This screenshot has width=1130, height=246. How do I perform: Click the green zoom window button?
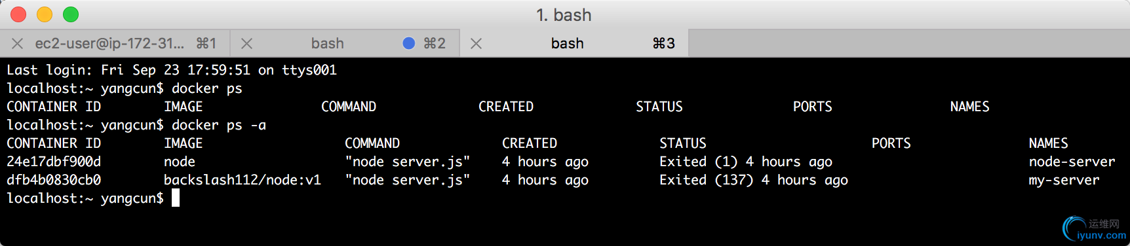tap(71, 14)
